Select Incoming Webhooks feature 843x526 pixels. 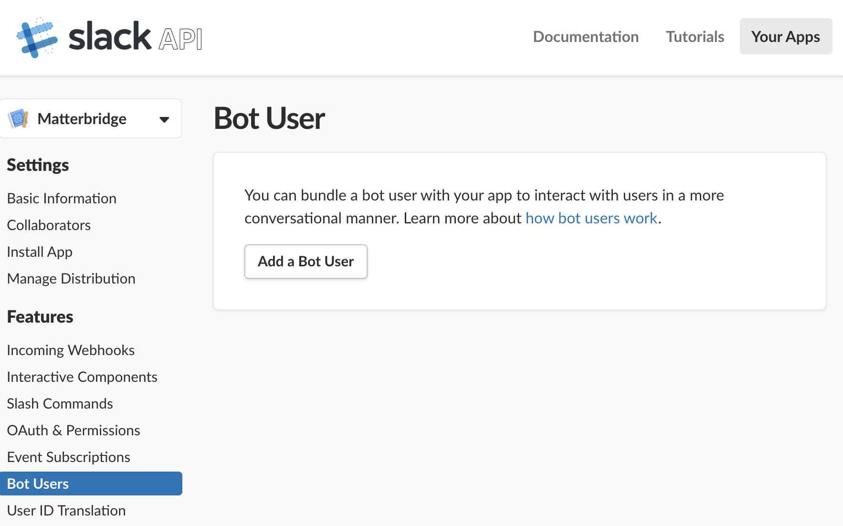(x=71, y=350)
